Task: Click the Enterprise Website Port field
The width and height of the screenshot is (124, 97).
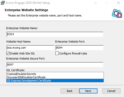Action: point(80,48)
